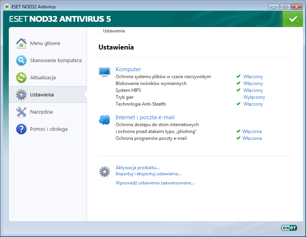Click the question mark icon for Pomoc
This screenshot has width=306, height=237.
21,129
